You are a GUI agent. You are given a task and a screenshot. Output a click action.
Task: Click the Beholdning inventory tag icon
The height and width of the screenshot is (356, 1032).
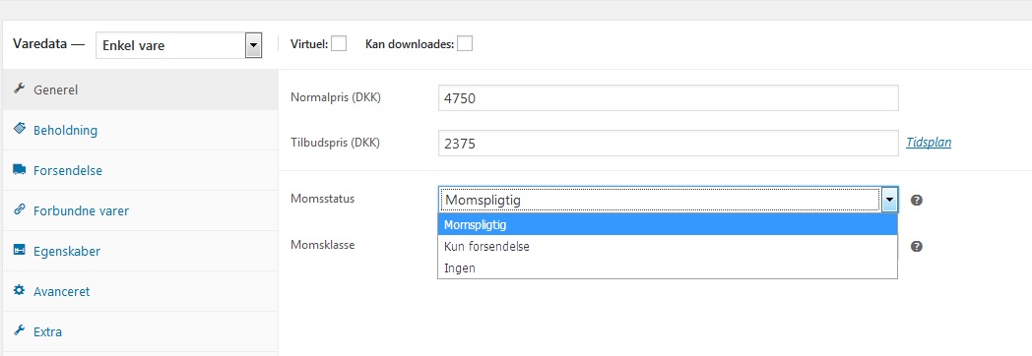pos(19,129)
